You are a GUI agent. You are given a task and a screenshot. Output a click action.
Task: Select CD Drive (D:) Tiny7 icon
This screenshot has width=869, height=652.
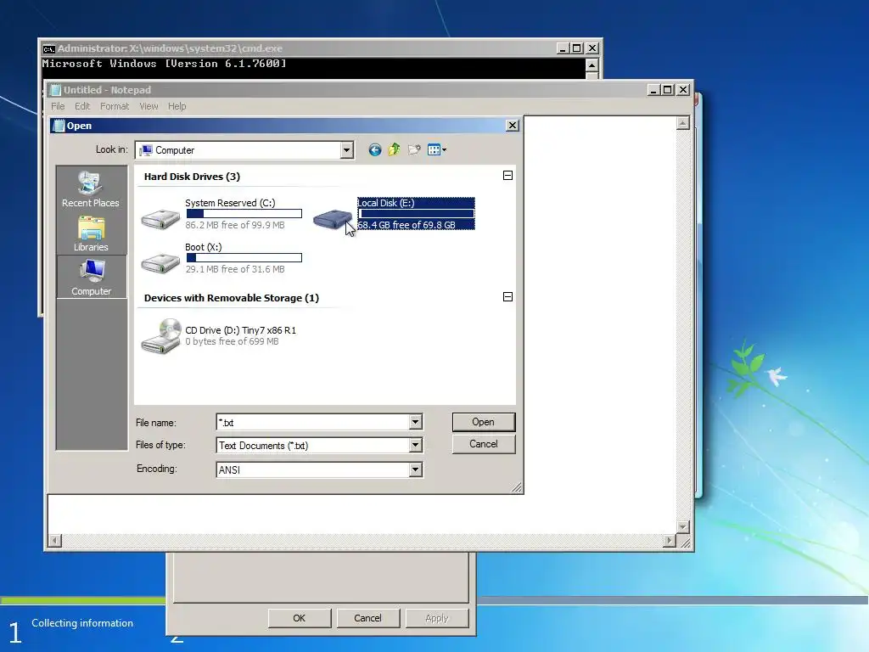coord(160,336)
